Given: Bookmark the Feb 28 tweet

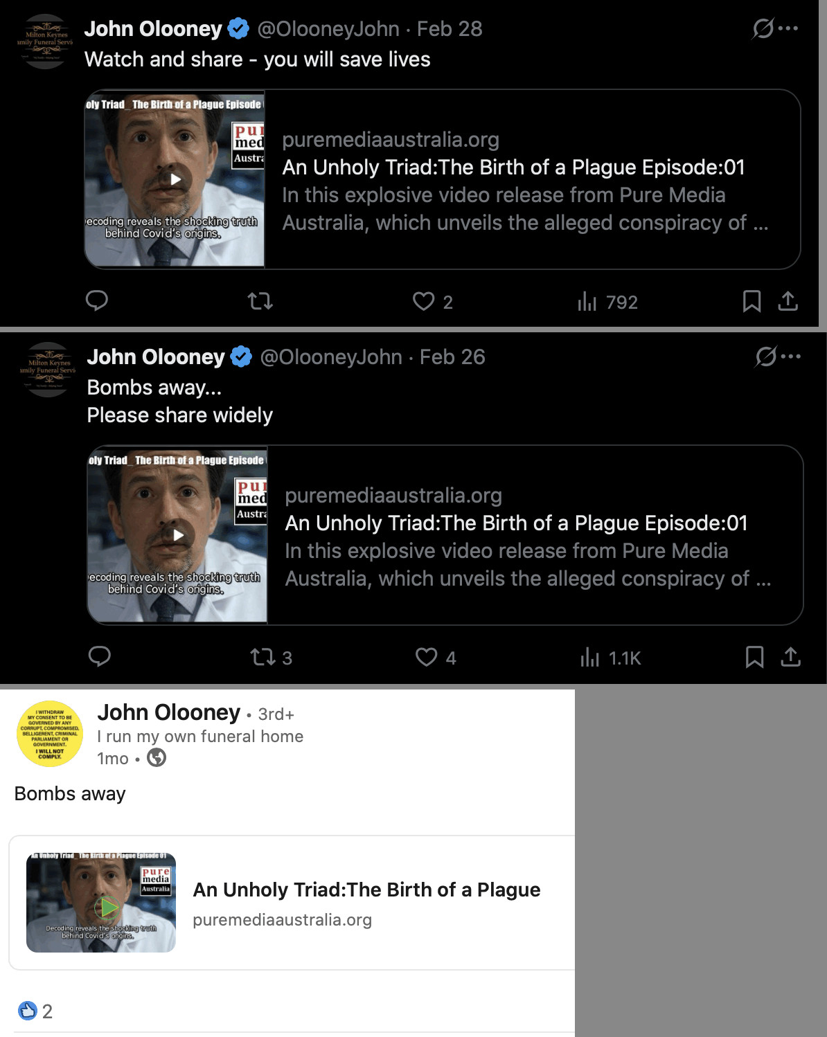Looking at the screenshot, I should coord(752,301).
